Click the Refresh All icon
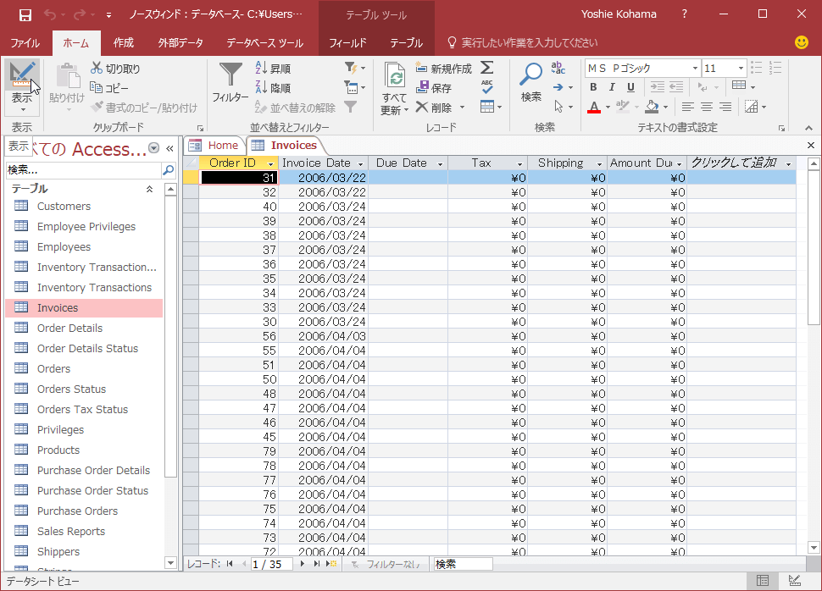This screenshot has width=822, height=591. [394, 78]
